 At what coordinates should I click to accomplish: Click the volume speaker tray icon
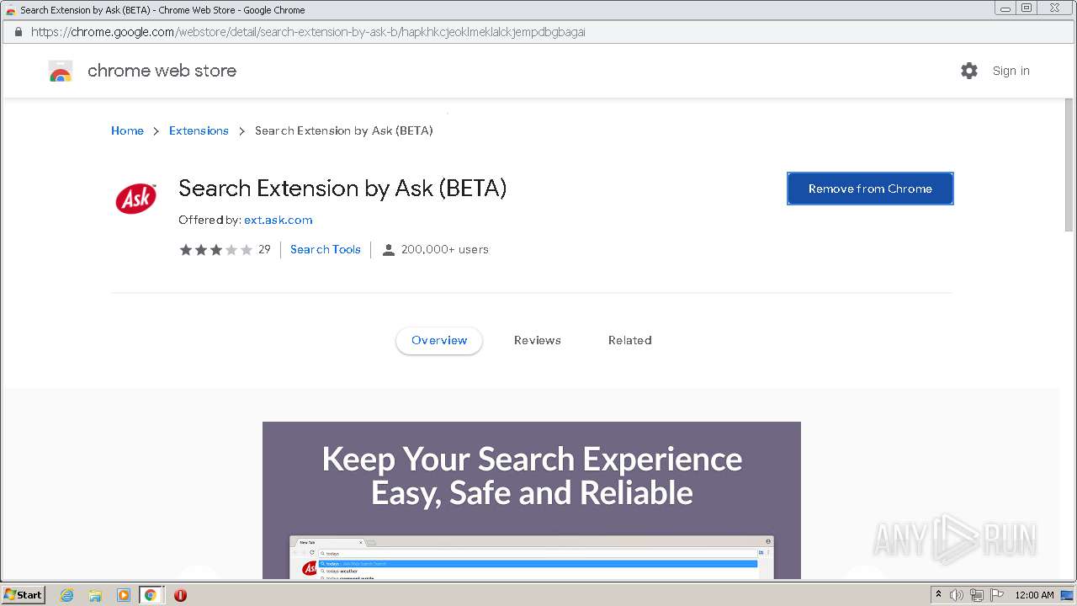957,595
